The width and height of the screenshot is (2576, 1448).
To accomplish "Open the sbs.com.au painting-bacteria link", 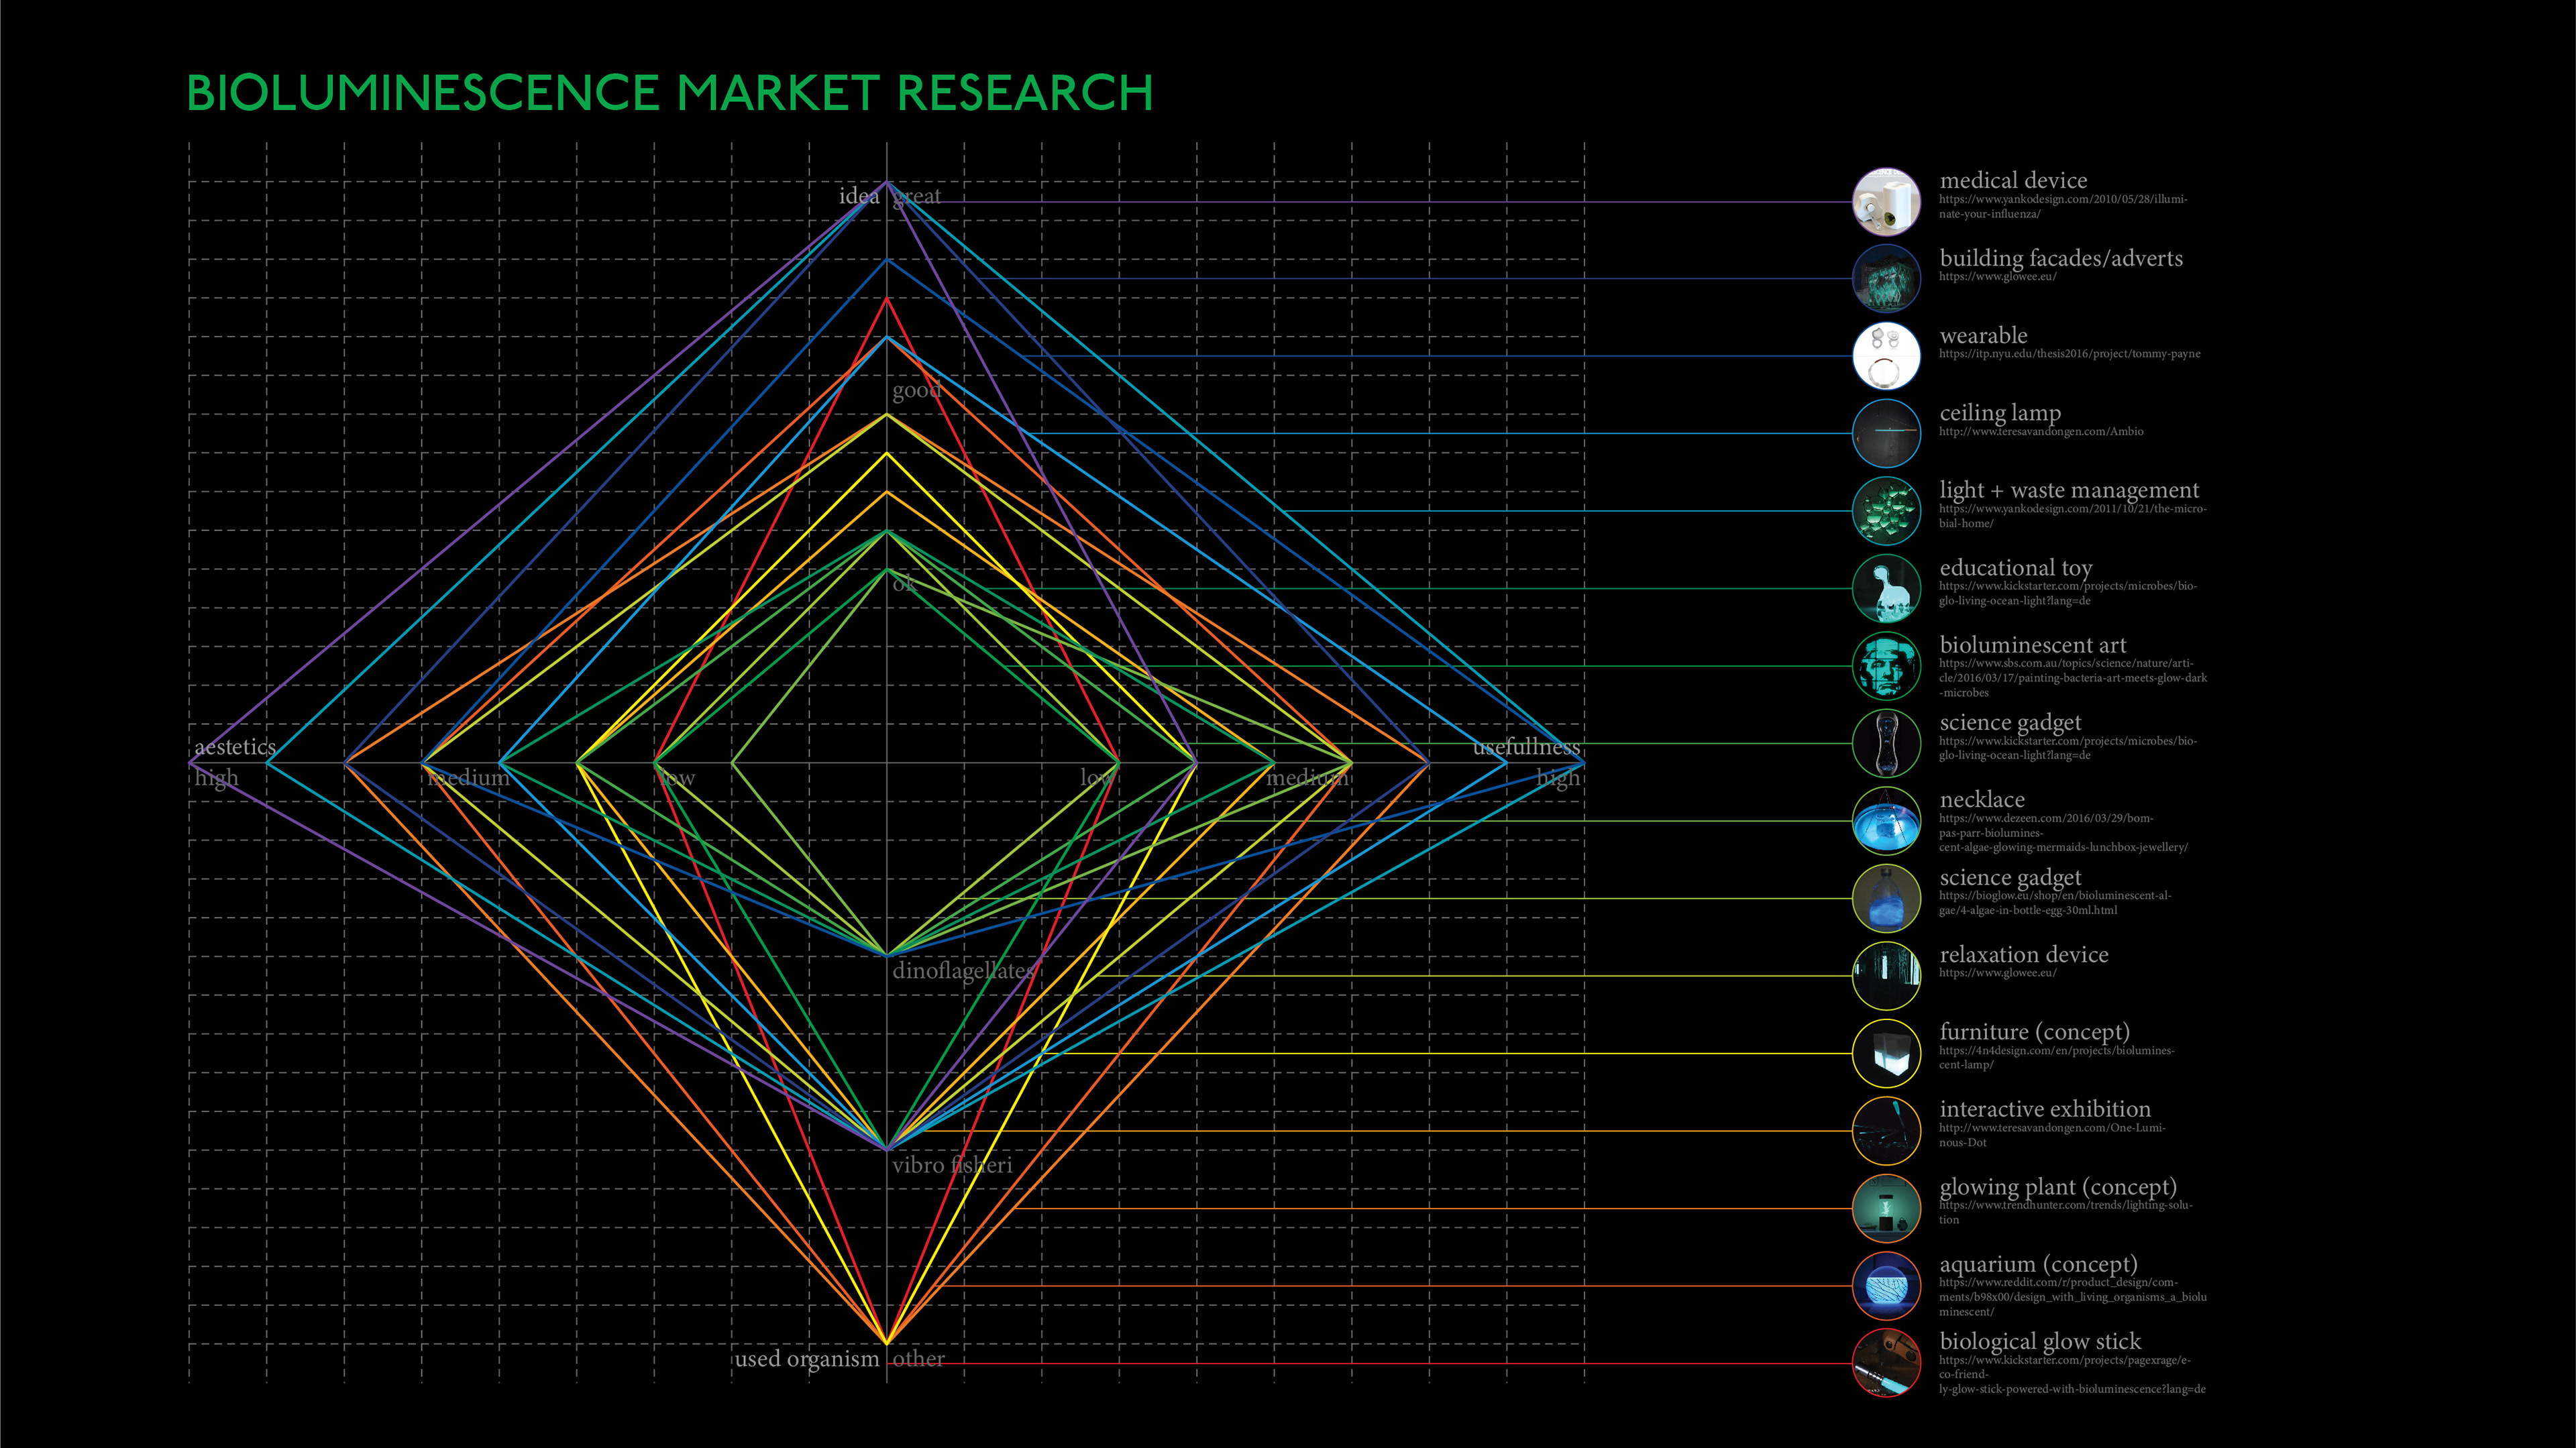I will click(2073, 678).
